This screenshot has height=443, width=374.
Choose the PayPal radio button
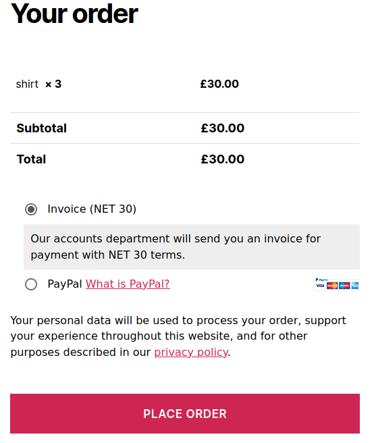pyautogui.click(x=31, y=284)
